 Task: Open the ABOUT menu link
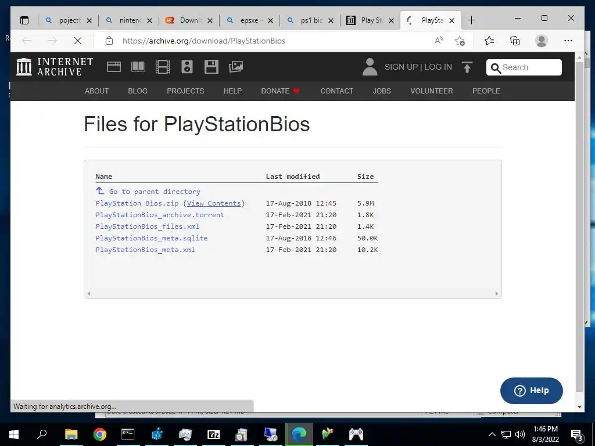[97, 91]
